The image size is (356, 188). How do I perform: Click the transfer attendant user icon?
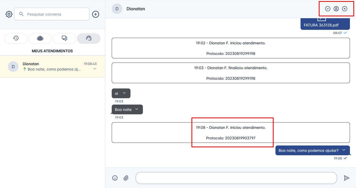pyautogui.click(x=336, y=9)
